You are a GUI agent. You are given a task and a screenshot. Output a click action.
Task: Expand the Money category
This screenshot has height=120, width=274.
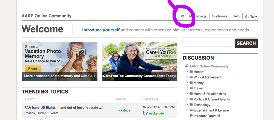pos(187,82)
